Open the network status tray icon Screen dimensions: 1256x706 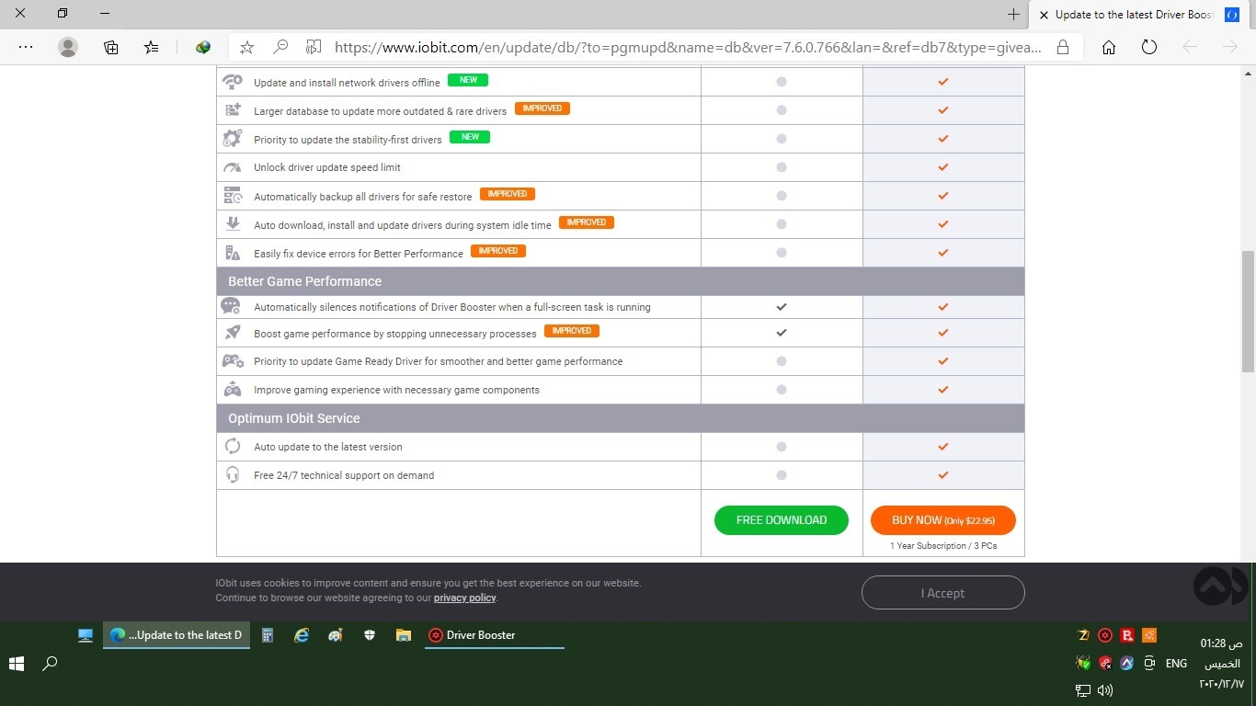(1083, 690)
